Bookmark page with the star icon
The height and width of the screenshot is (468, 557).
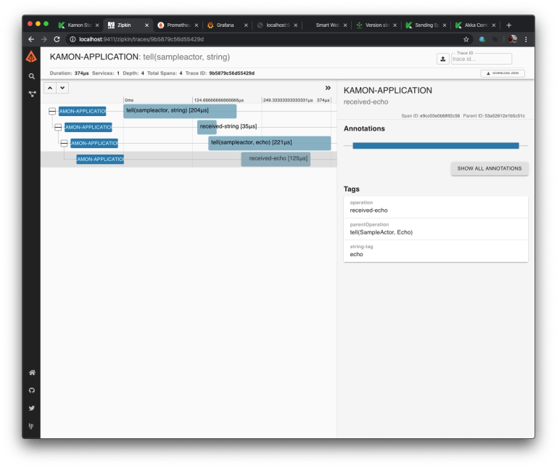466,39
